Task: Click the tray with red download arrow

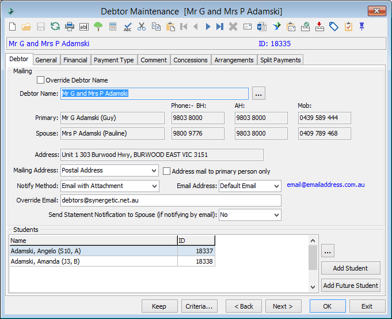Action: [x=319, y=27]
